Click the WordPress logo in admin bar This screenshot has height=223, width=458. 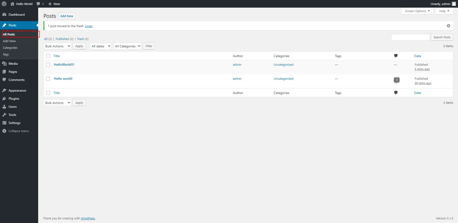coord(4,4)
